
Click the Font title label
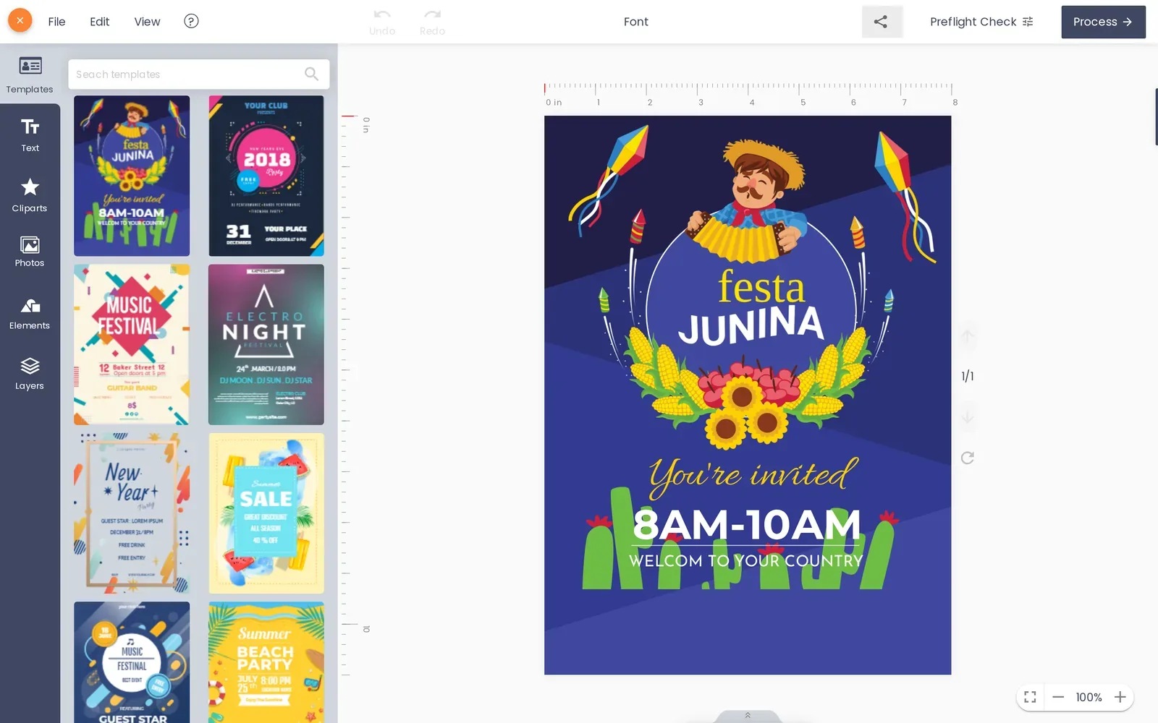click(x=636, y=22)
